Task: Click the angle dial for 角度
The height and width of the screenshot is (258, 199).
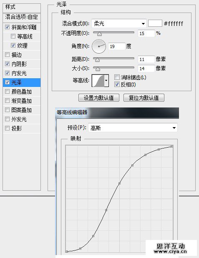Action: (x=99, y=46)
